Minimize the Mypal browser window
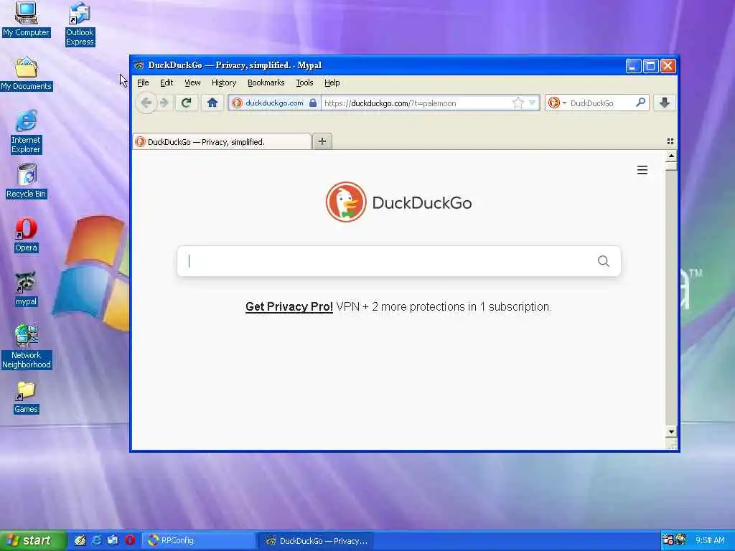This screenshot has height=551, width=735. point(633,65)
